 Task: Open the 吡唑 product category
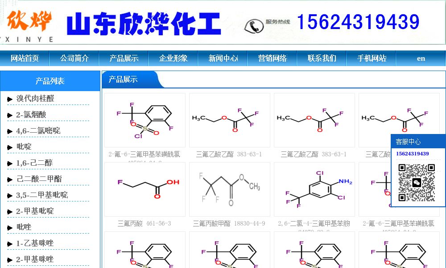pyautogui.click(x=24, y=227)
